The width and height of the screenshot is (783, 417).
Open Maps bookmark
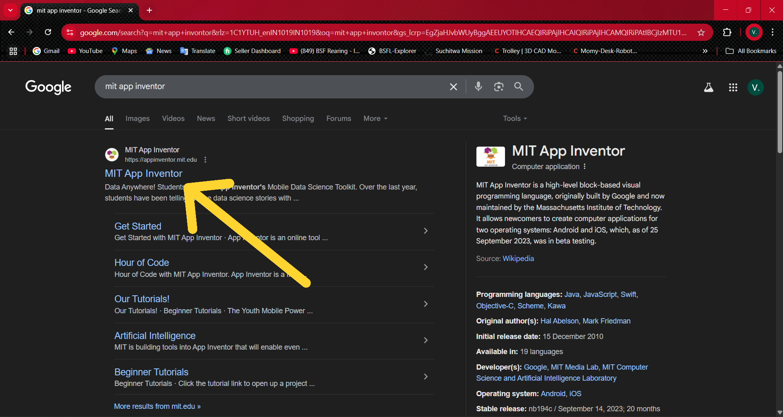(x=124, y=51)
